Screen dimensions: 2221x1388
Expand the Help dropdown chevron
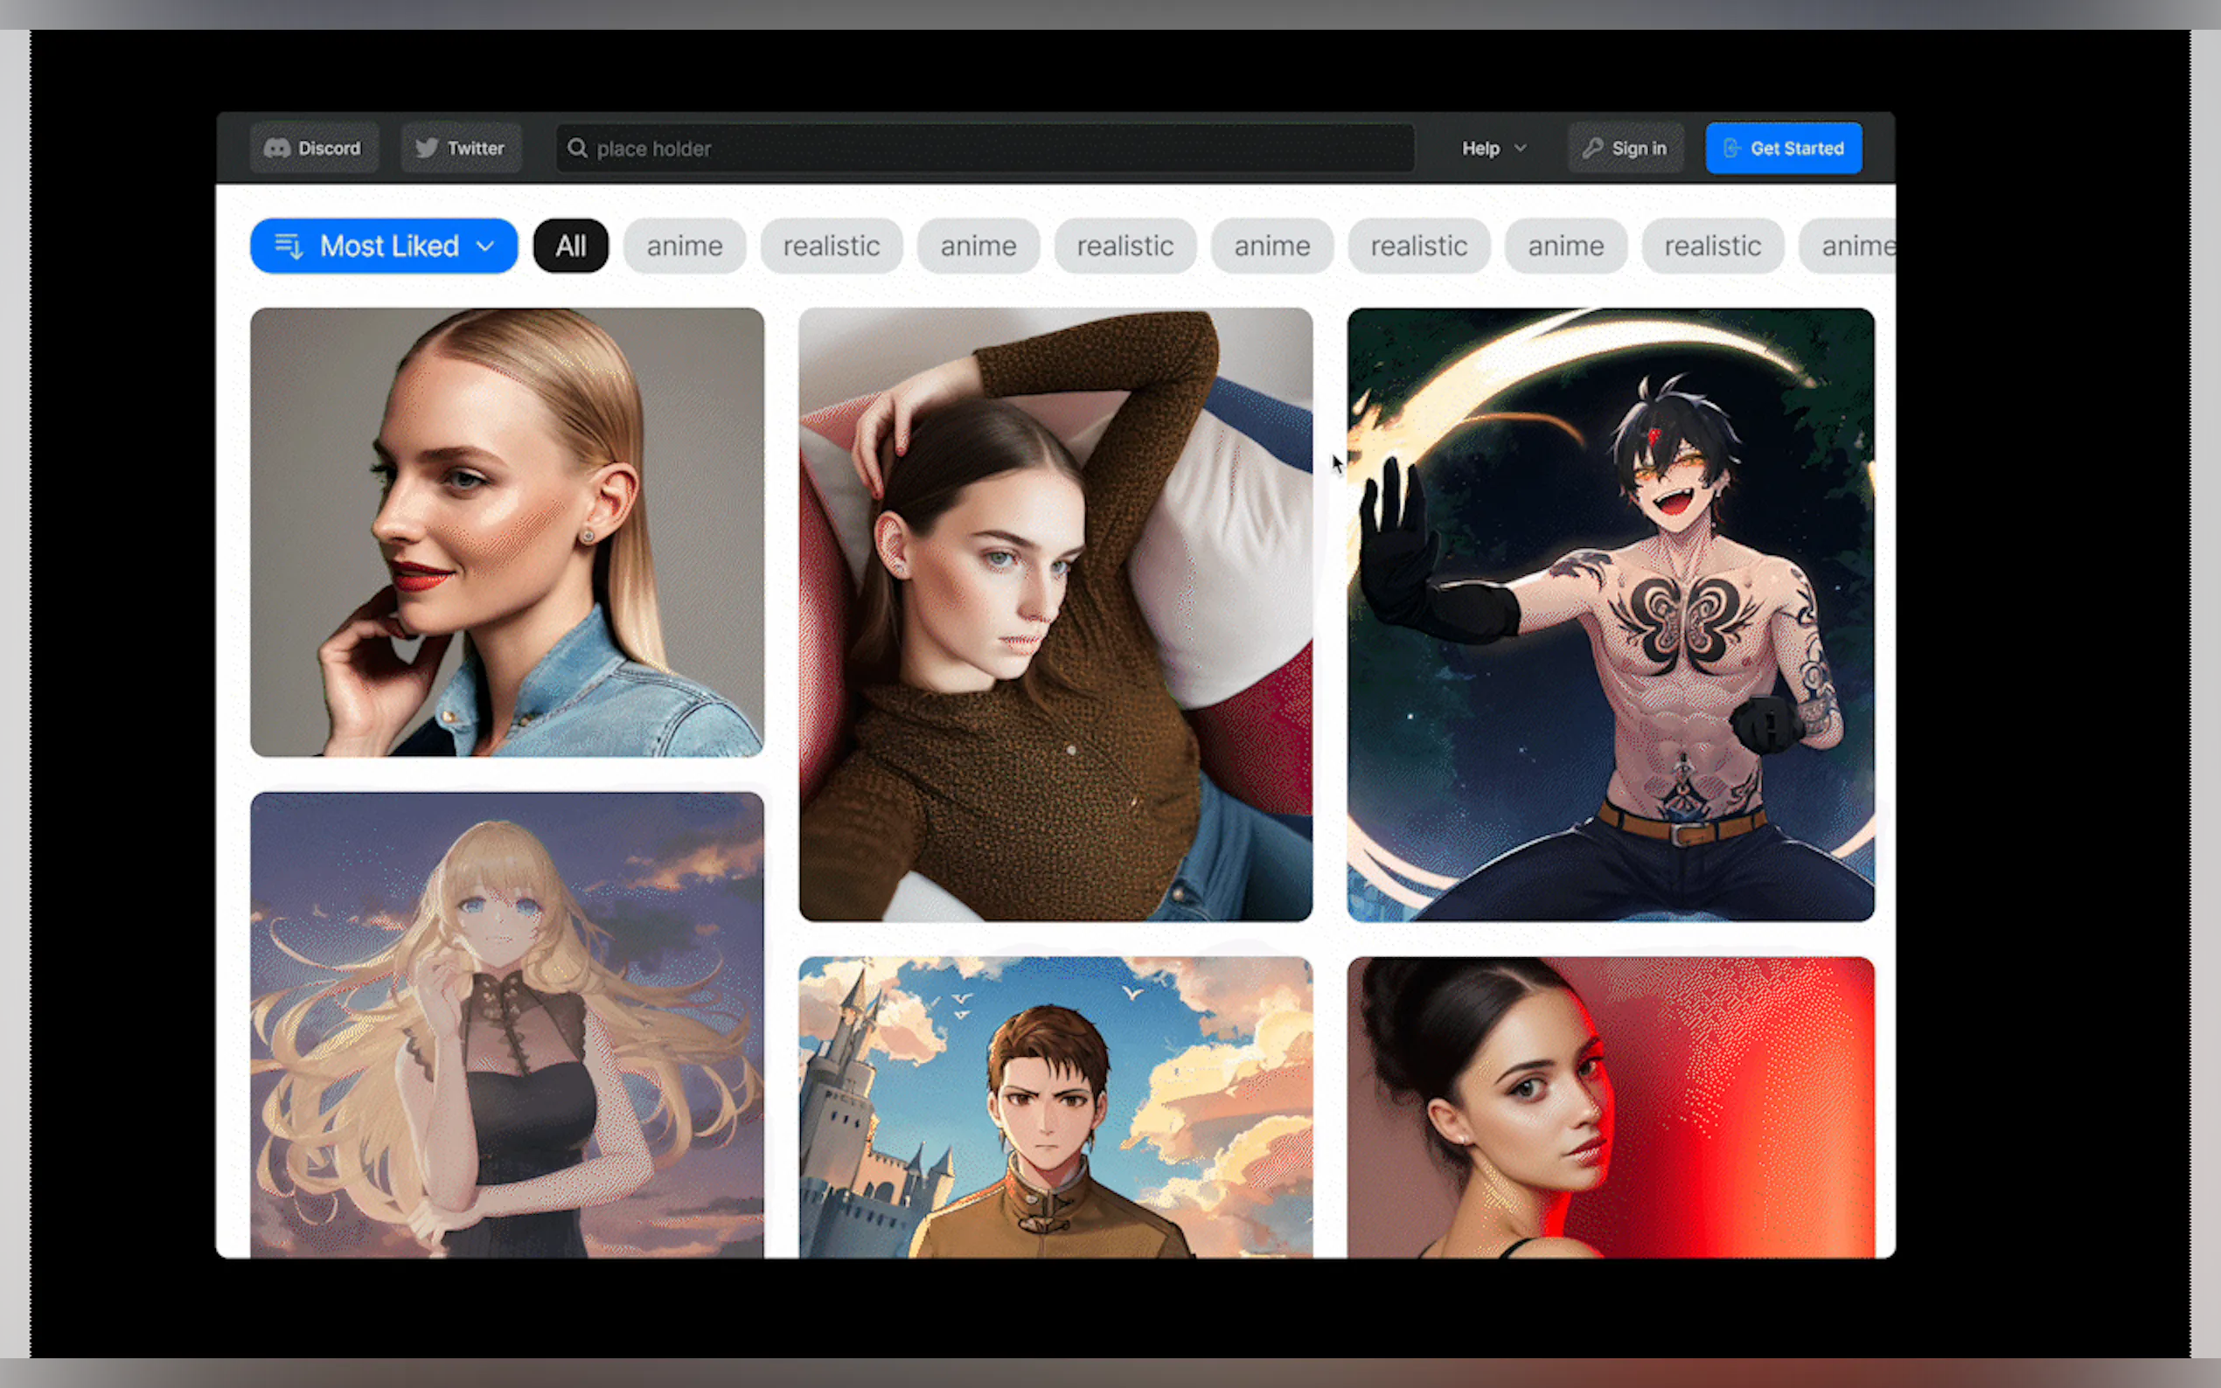(x=1521, y=149)
